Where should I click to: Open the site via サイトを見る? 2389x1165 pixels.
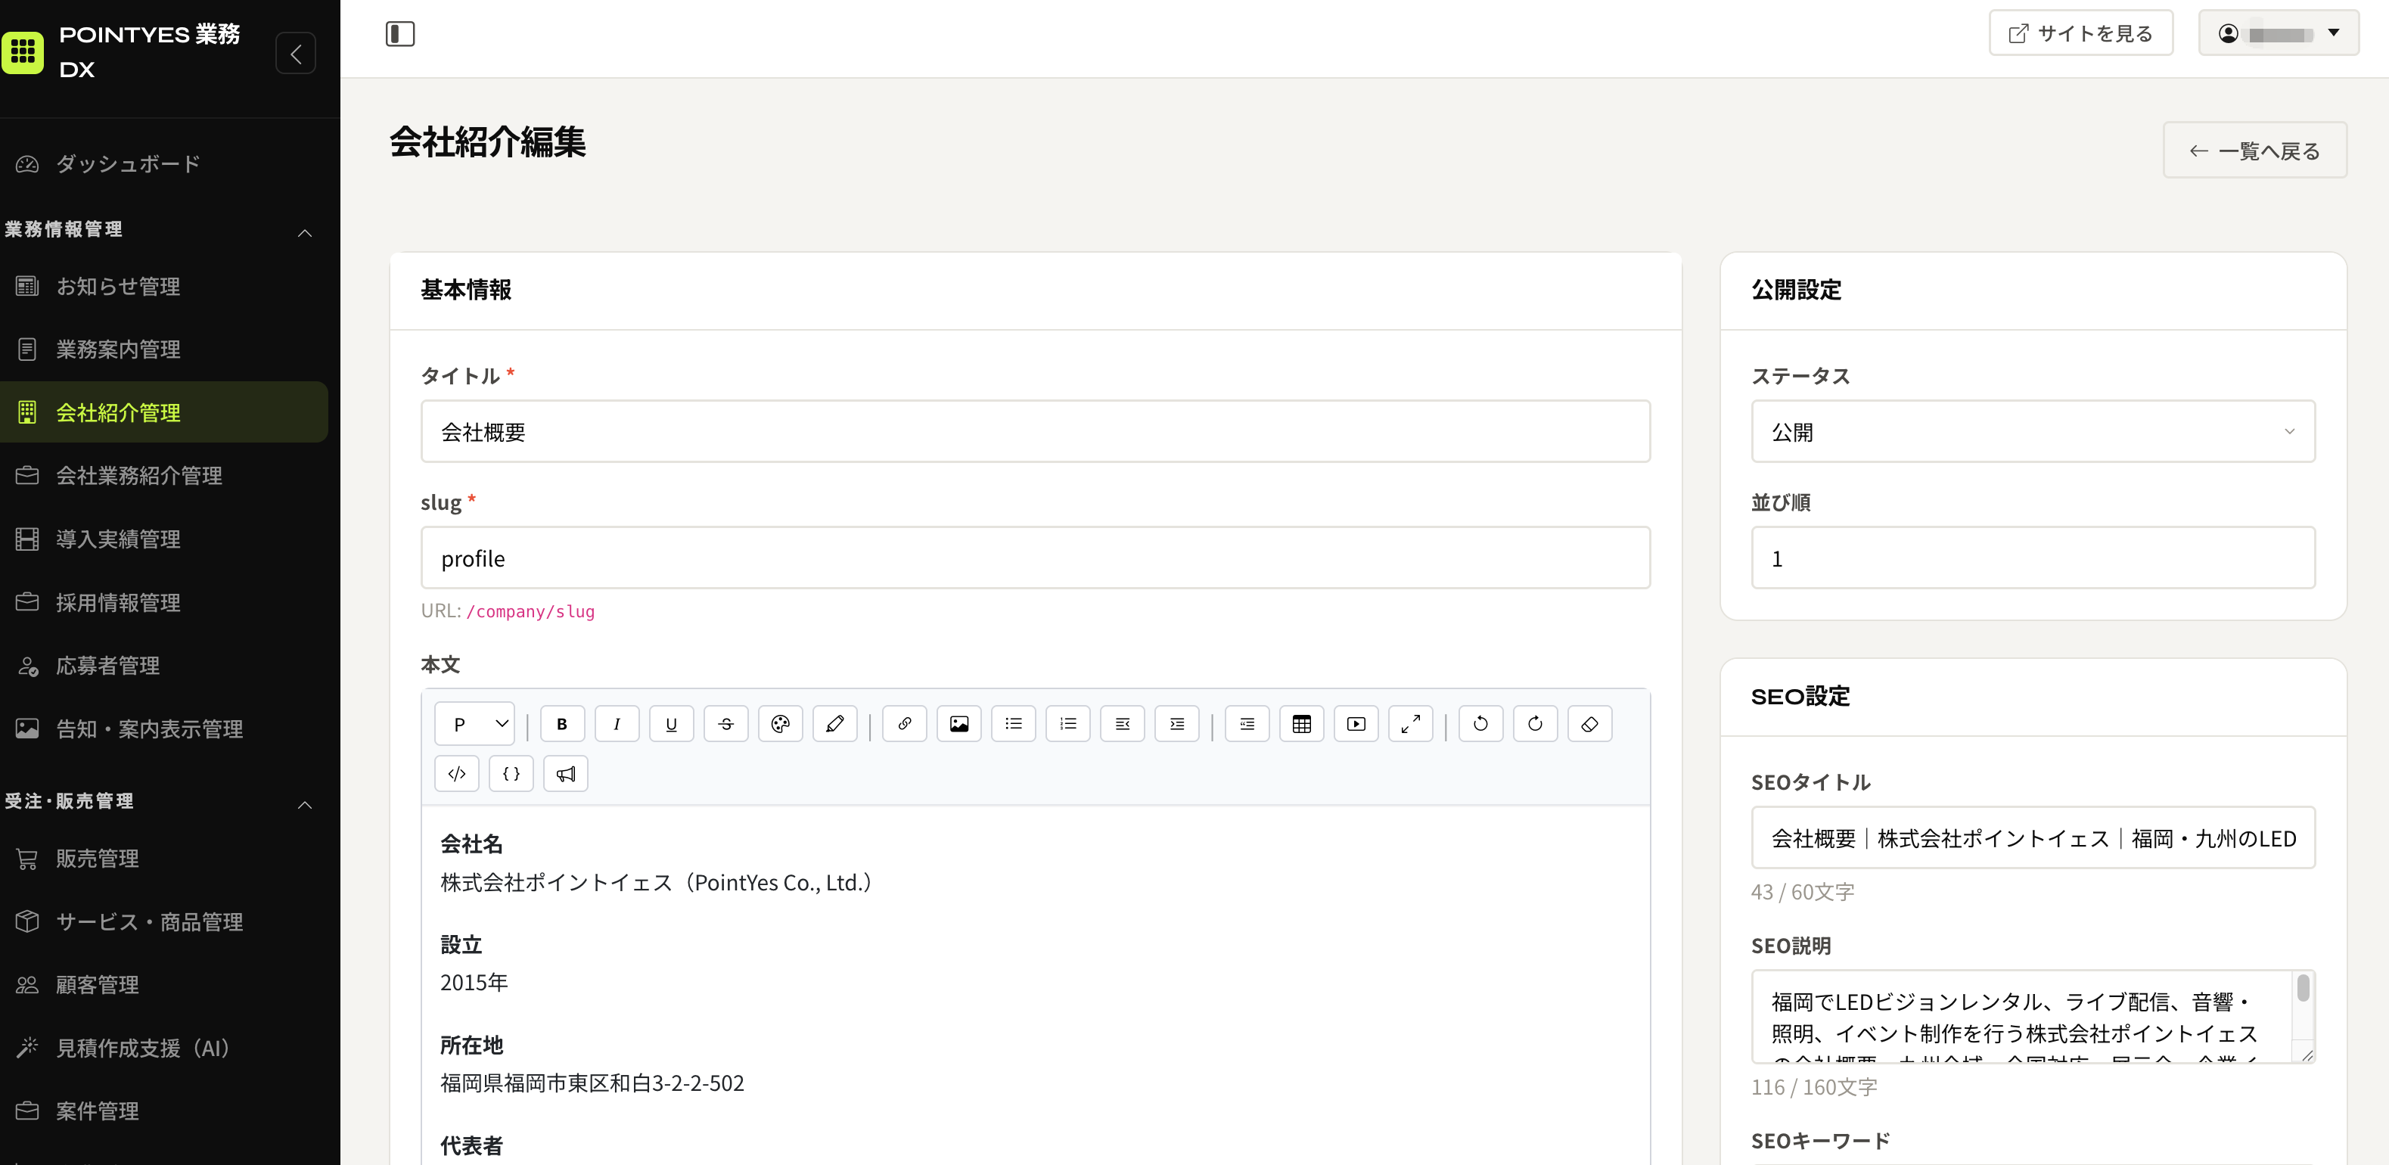[x=2081, y=34]
